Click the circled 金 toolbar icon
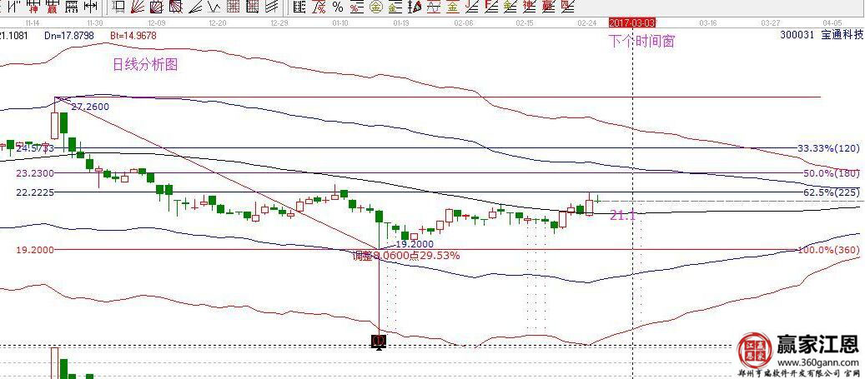The width and height of the screenshot is (865, 379). (375, 7)
